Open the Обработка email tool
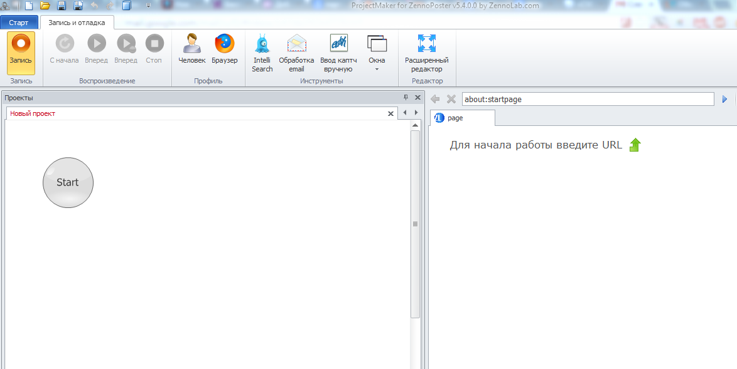The width and height of the screenshot is (737, 369). [x=296, y=53]
